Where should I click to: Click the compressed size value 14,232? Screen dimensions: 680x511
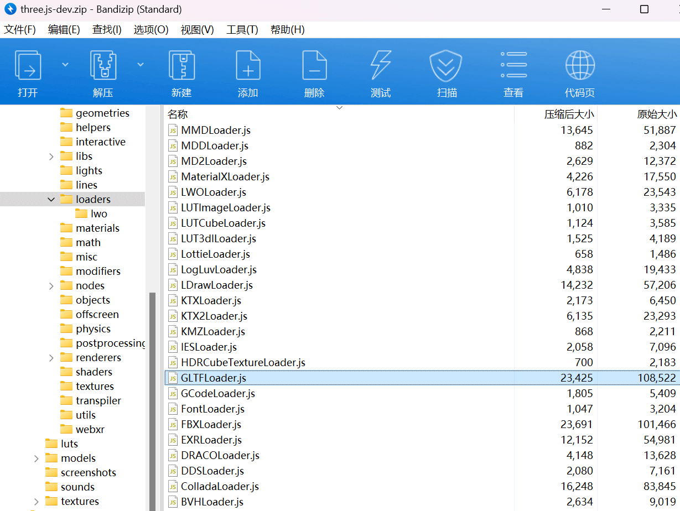577,285
